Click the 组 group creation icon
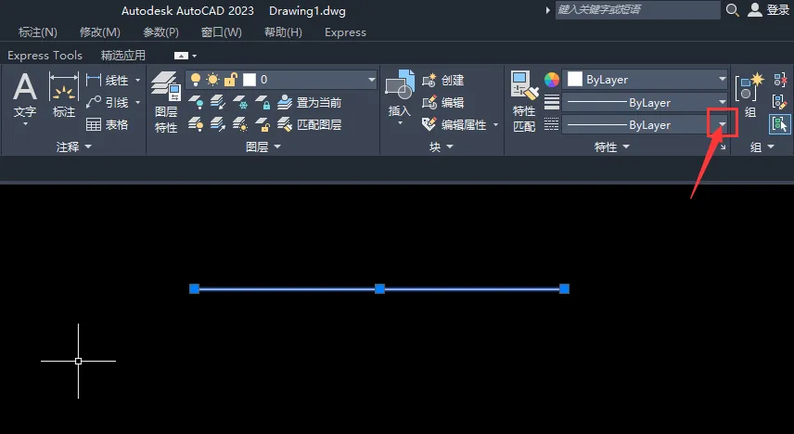The width and height of the screenshot is (794, 434). (x=750, y=87)
